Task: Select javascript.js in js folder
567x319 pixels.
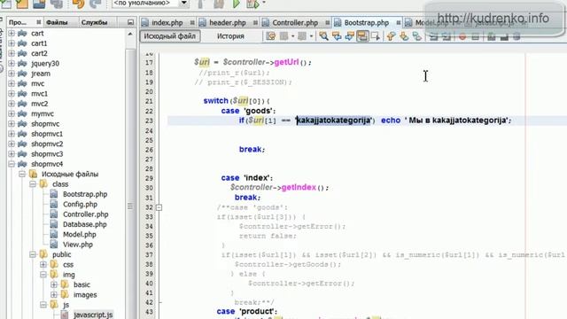Action: 93,315
